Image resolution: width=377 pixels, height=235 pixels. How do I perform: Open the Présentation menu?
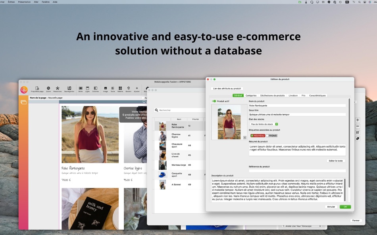pos(24,2)
